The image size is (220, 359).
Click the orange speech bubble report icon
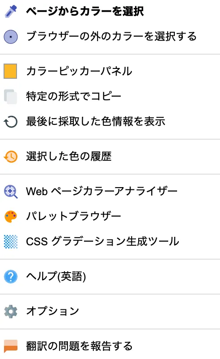[x=11, y=346]
